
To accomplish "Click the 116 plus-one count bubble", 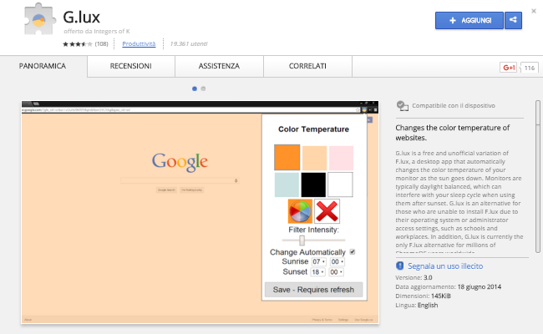I will pyautogui.click(x=530, y=68).
